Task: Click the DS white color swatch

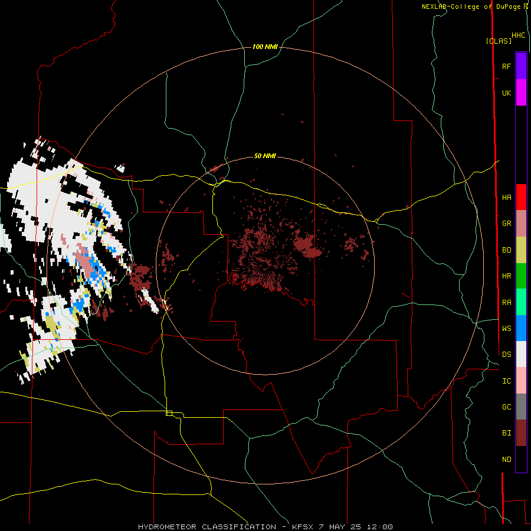Action: point(521,354)
